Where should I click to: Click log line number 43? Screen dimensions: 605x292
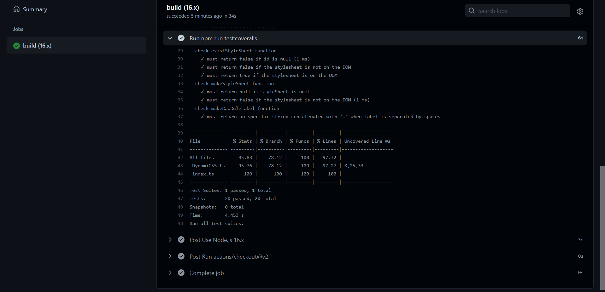point(180,166)
